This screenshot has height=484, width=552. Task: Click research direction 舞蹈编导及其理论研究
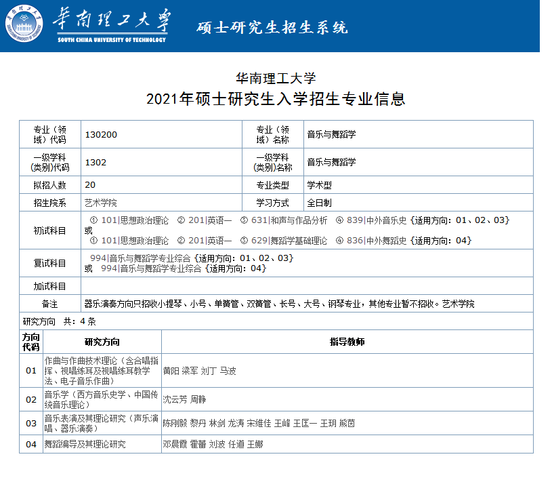point(85,445)
